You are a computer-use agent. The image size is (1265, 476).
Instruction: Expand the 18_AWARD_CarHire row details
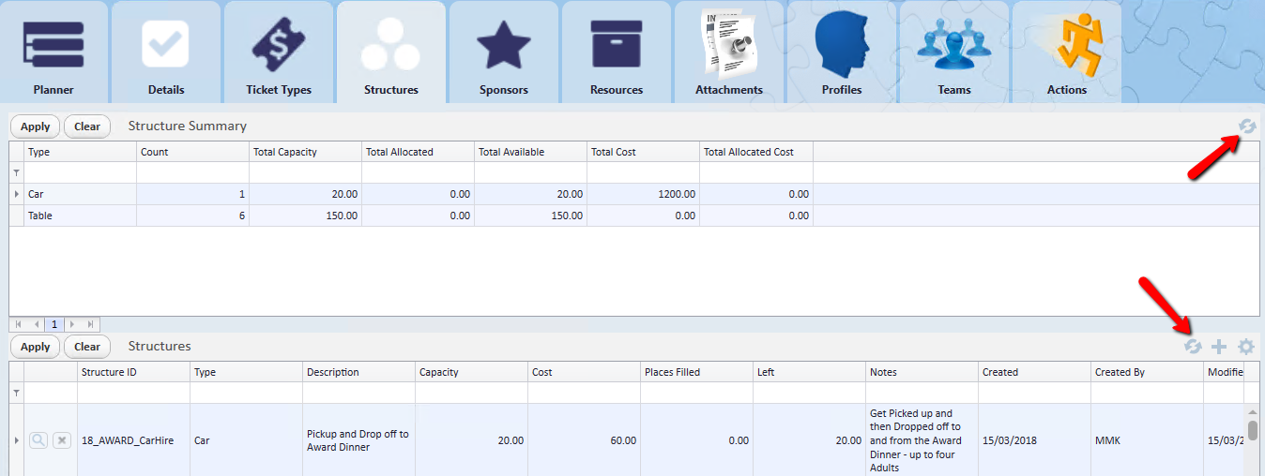[x=16, y=440]
